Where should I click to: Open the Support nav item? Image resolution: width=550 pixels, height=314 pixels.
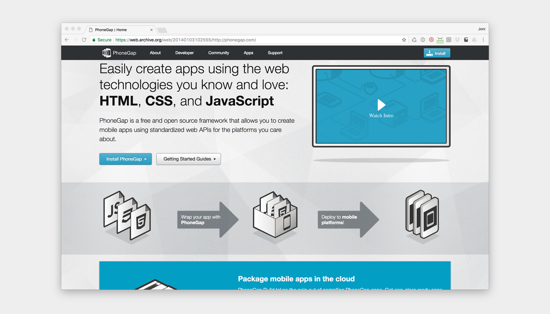tap(275, 53)
